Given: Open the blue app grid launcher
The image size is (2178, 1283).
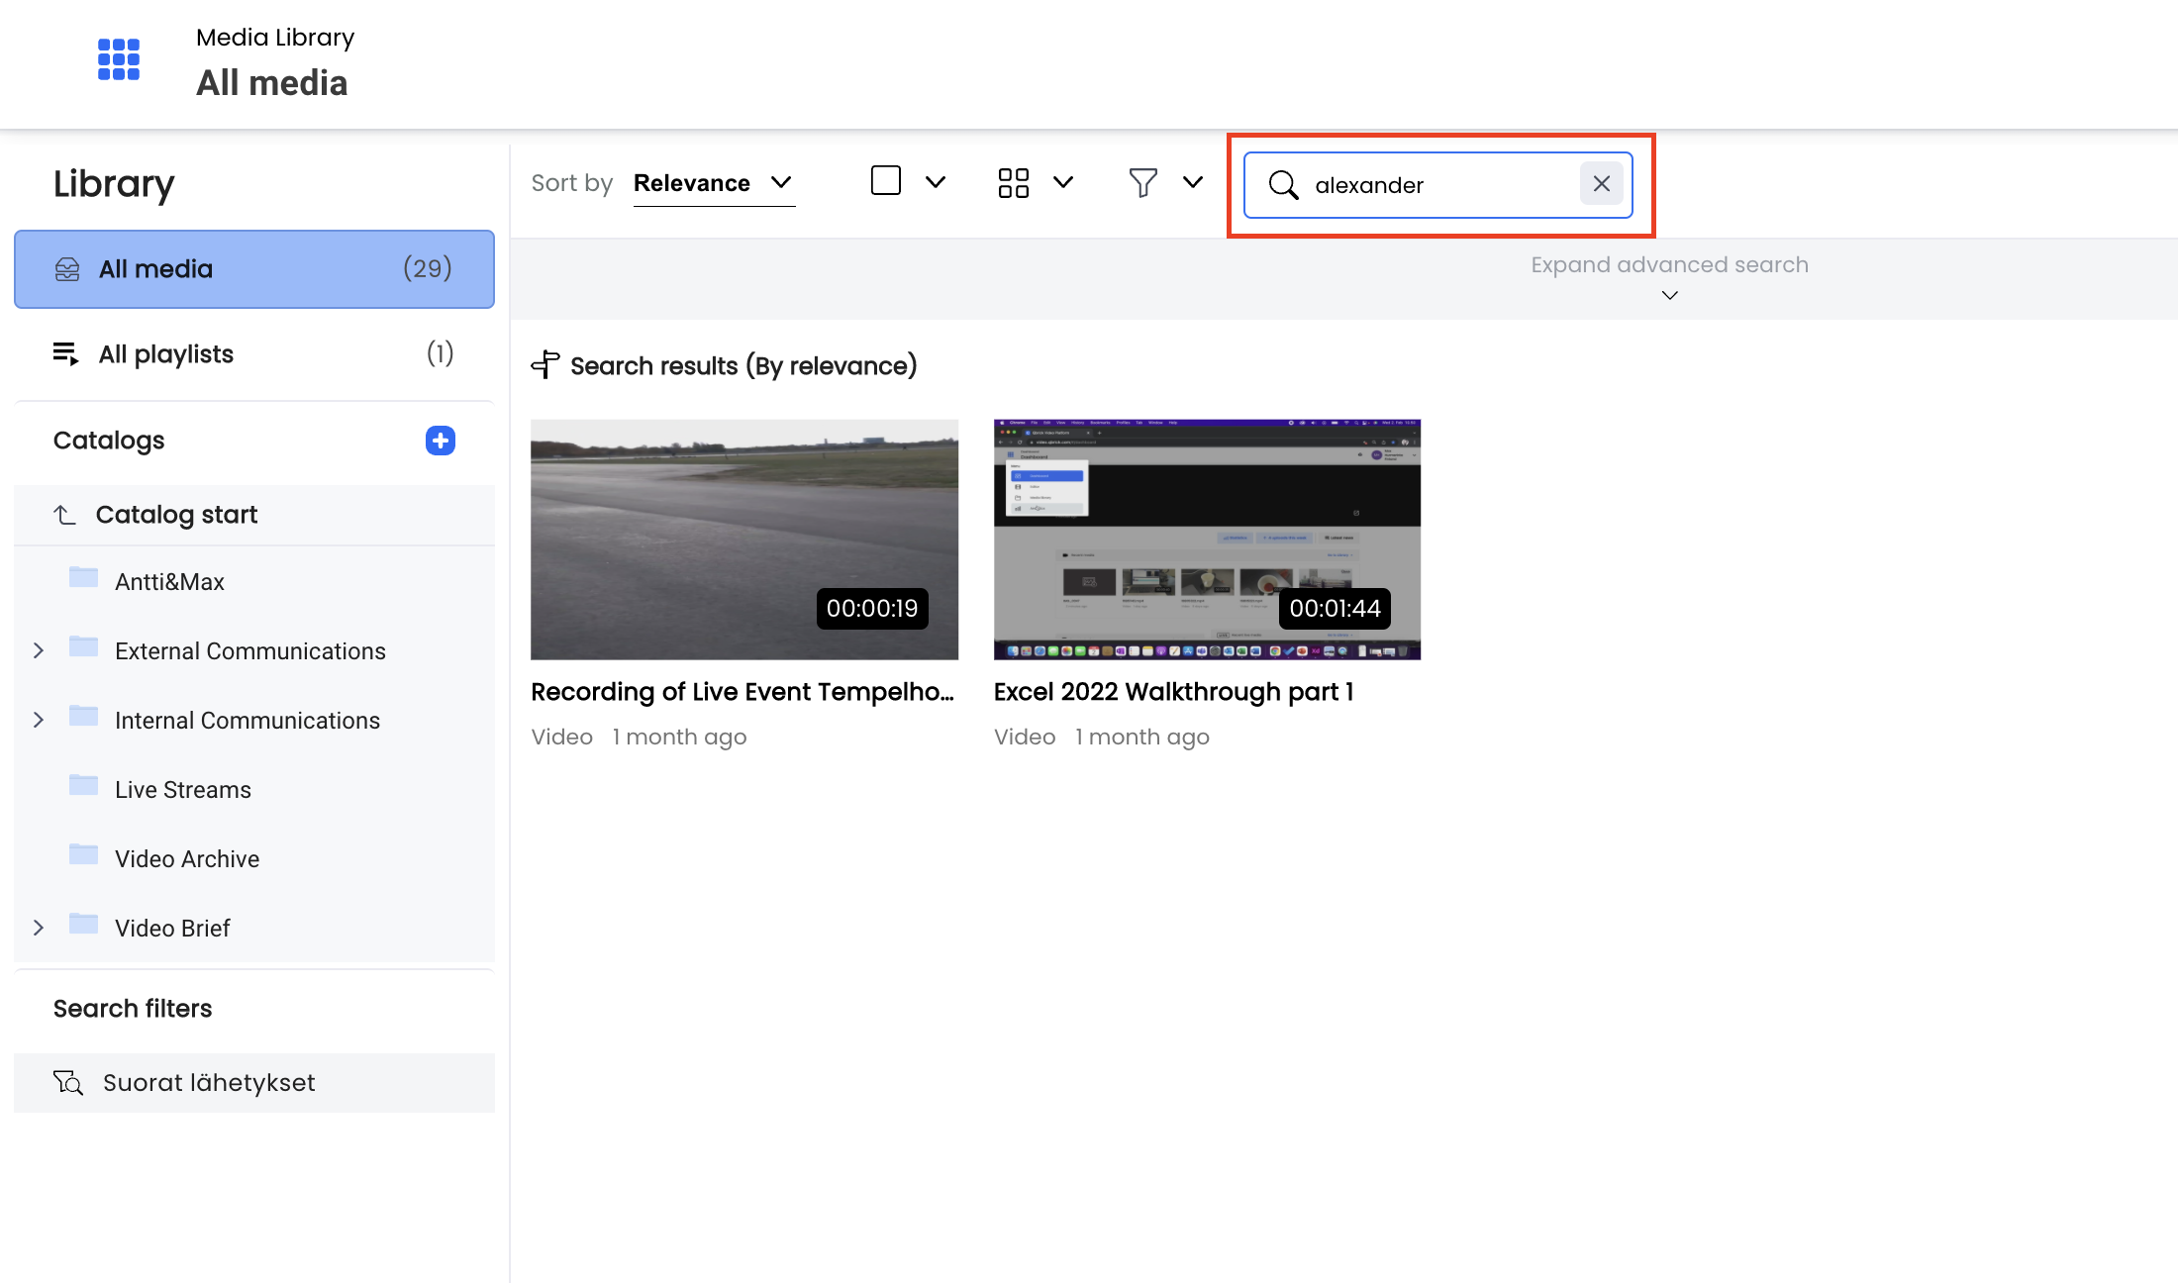Looking at the screenshot, I should pos(119,59).
